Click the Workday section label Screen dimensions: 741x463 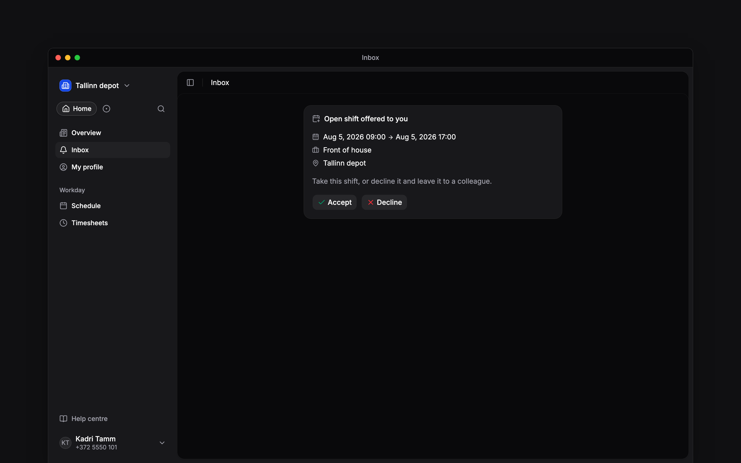click(x=72, y=190)
